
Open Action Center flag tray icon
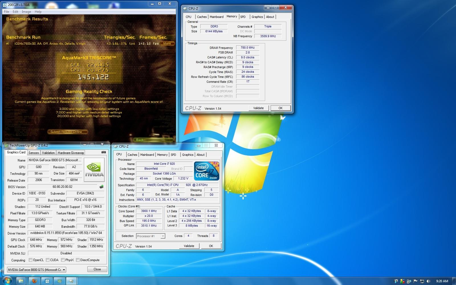tap(415, 281)
